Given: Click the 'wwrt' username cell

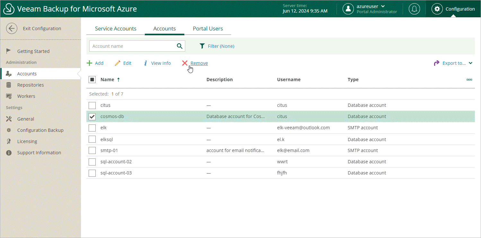Looking at the screenshot, I should point(282,162).
